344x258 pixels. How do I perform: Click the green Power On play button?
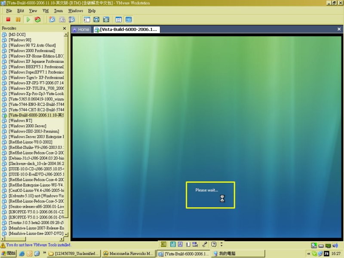[x=28, y=19]
